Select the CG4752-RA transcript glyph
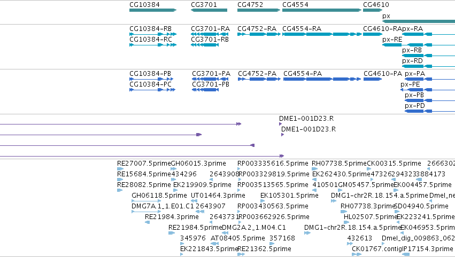Screen dimensions: 455x257 tap(259, 34)
